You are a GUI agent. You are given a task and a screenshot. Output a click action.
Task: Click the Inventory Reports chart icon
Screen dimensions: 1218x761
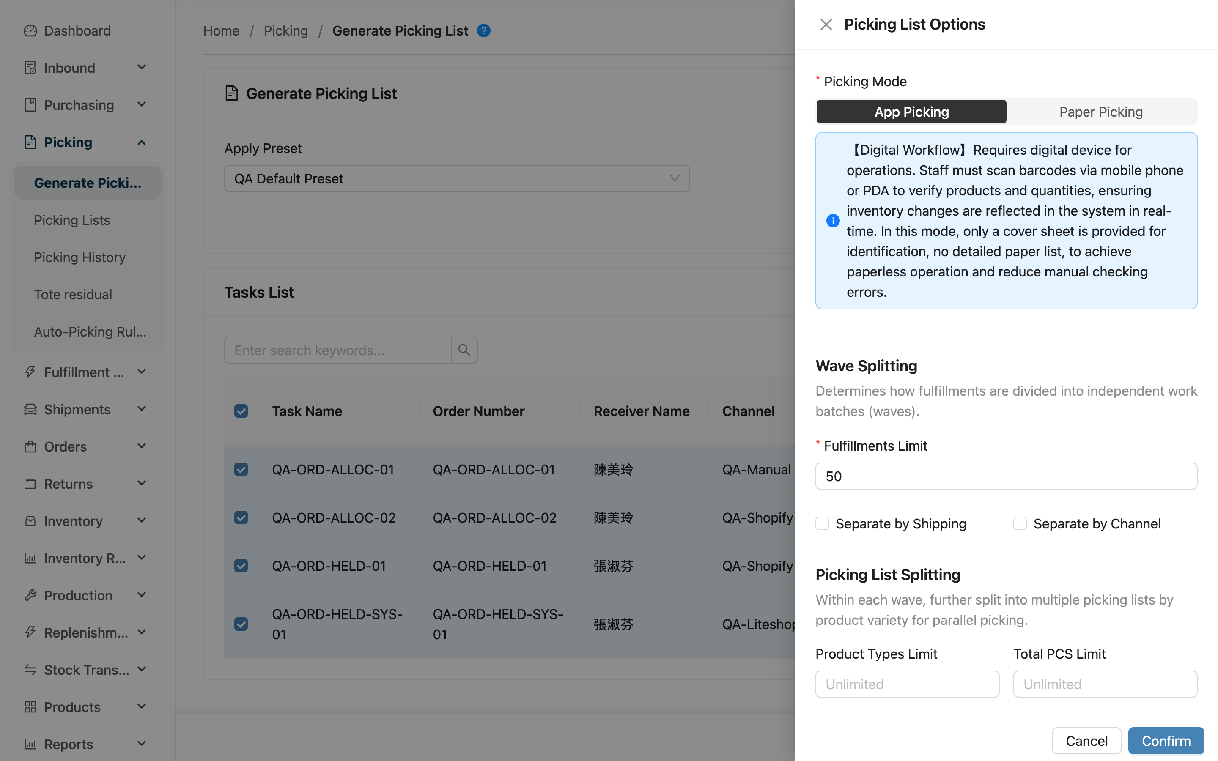click(30, 558)
